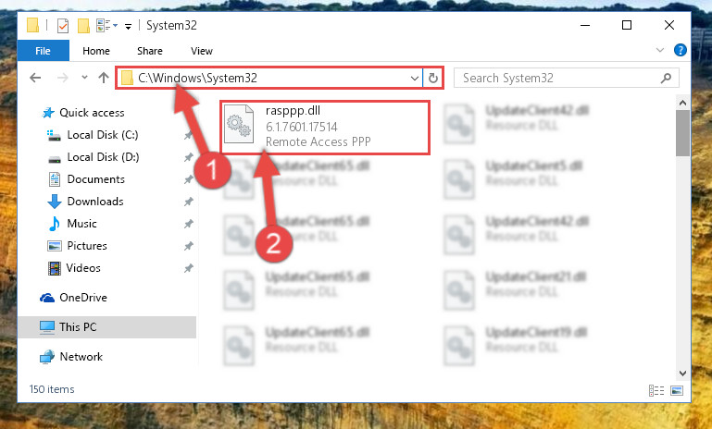Open the Share ribbon tab
Screen dimensions: 712x429
point(150,51)
